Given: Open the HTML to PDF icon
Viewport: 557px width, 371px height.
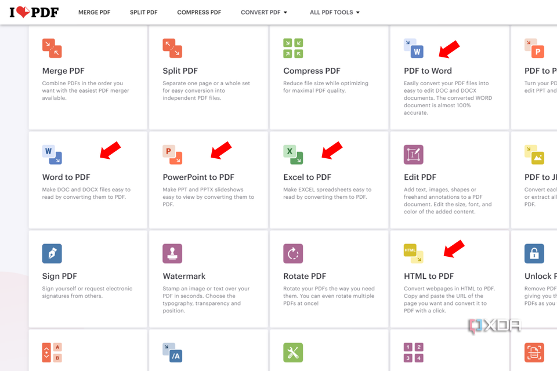Looking at the screenshot, I should tap(414, 253).
